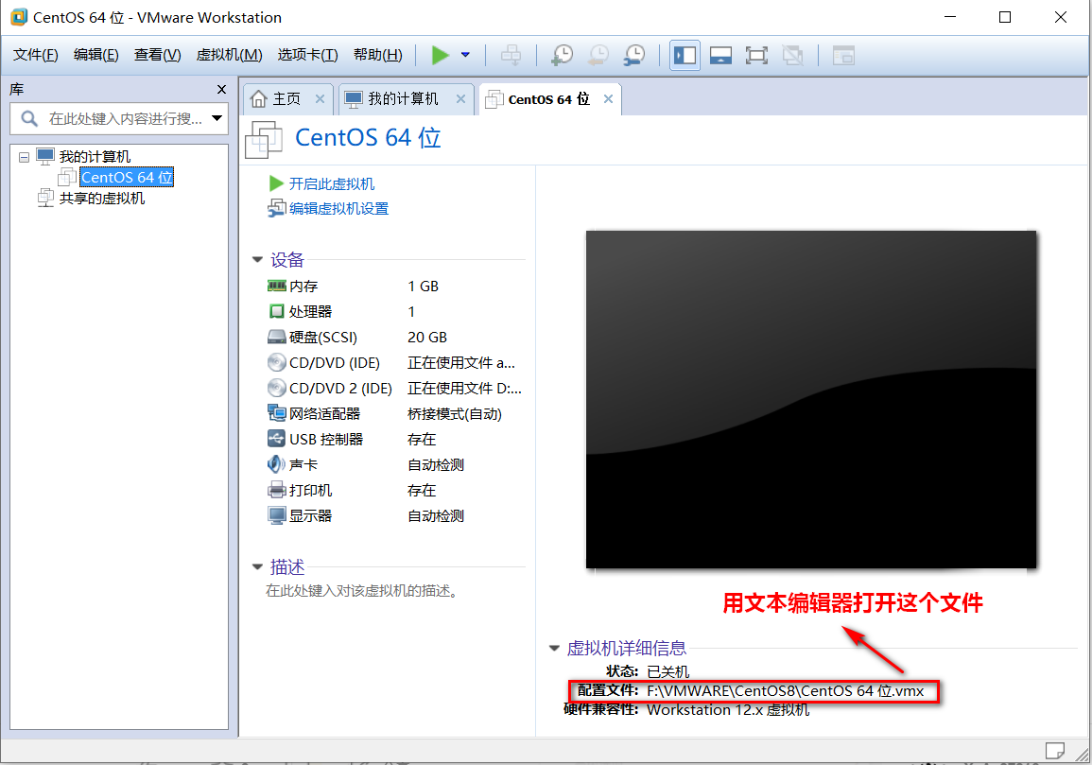Open the 查看(V) menu
Viewport: 1092px width, 765px height.
coord(157,55)
